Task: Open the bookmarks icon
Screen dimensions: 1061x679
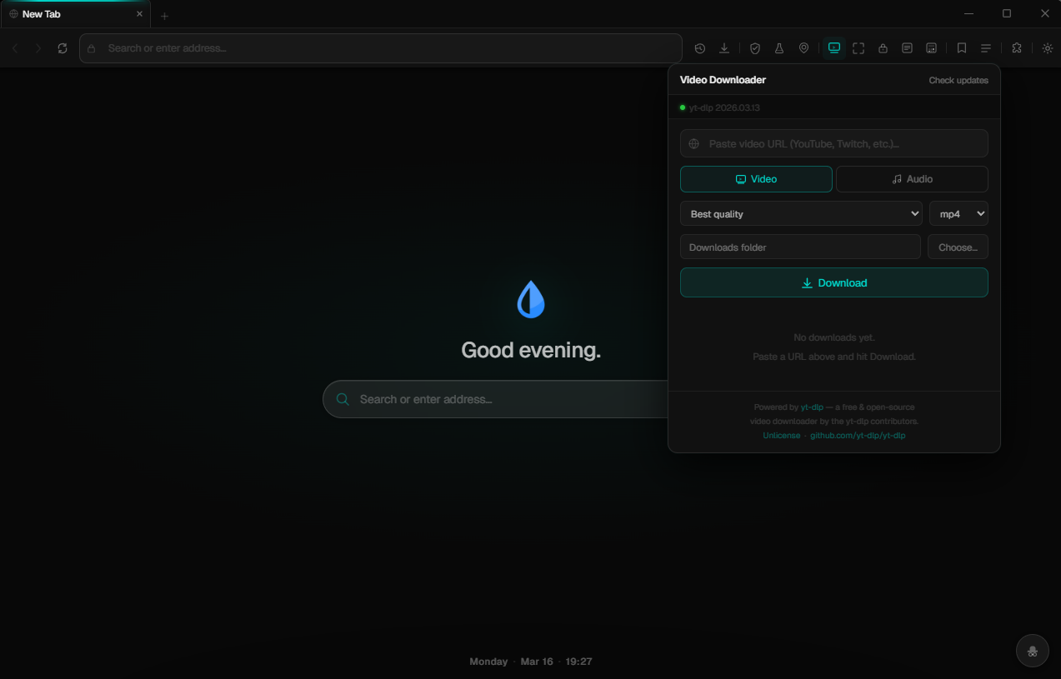Action: [962, 47]
